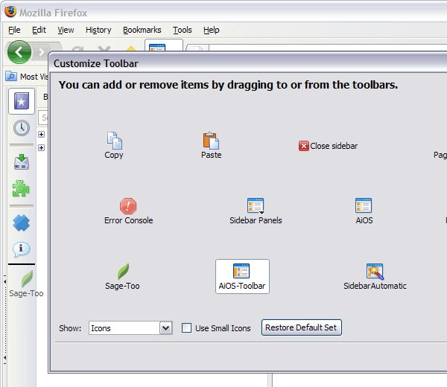Click Restore Default Set button
The width and height of the screenshot is (447, 387).
click(301, 327)
